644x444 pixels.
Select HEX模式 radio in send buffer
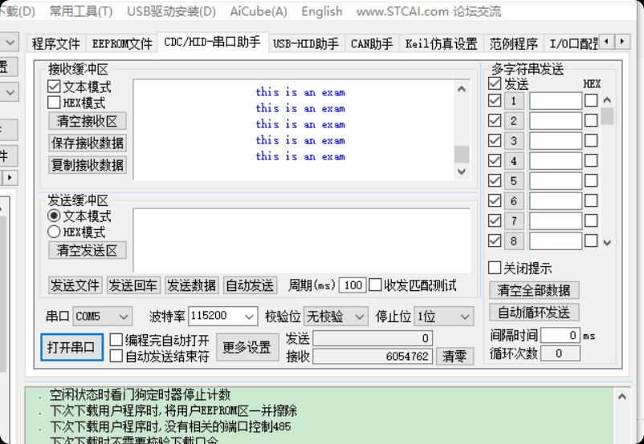(x=55, y=232)
